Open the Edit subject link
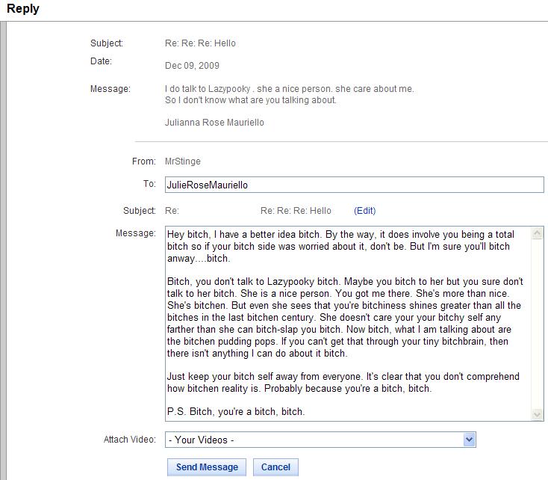 [x=364, y=211]
